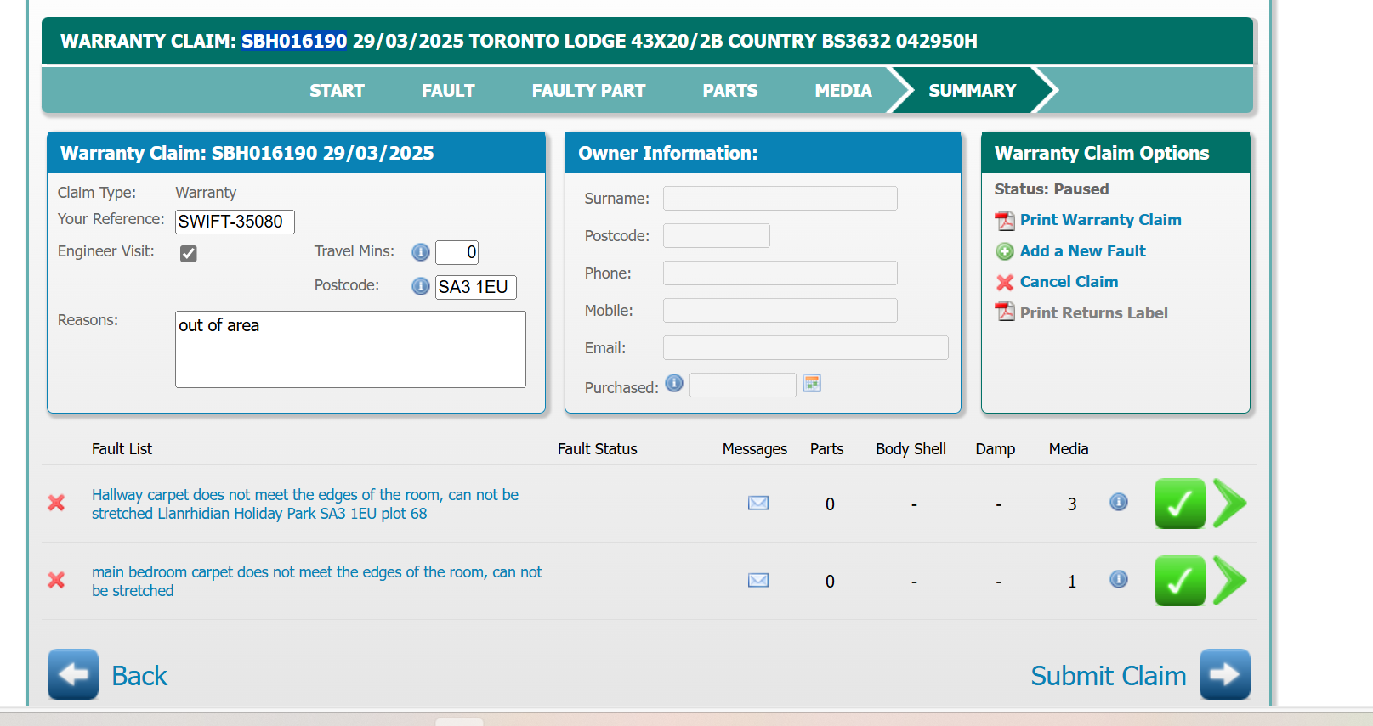This screenshot has height=726, width=1373.
Task: Open the PARTS step tab
Action: point(729,91)
